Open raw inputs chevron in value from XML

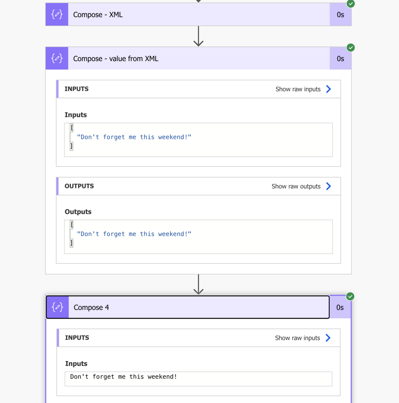328,89
